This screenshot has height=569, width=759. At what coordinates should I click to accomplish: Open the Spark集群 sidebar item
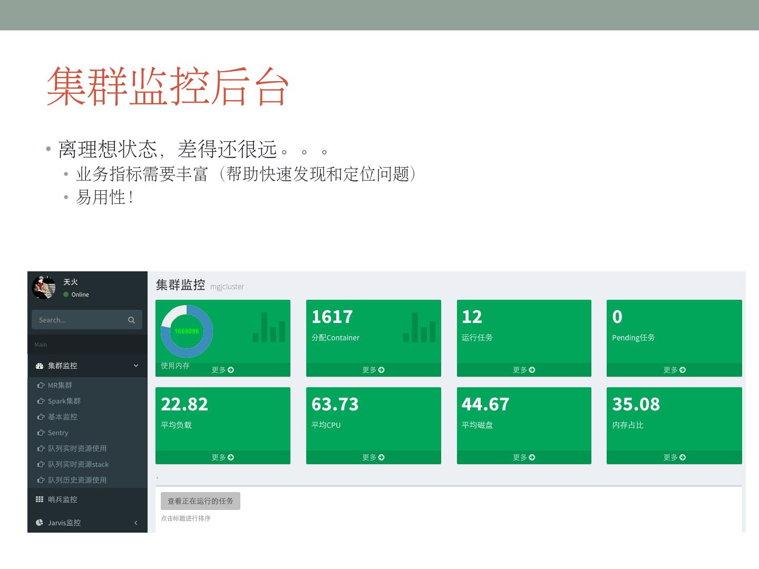point(64,401)
